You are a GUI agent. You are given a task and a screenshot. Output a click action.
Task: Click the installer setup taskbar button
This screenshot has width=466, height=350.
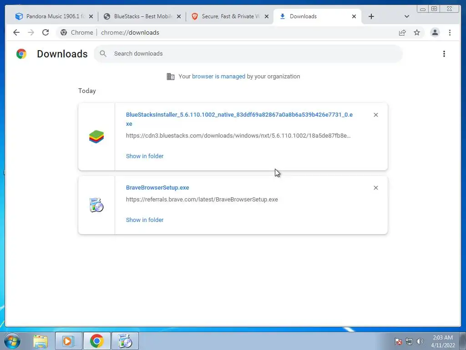125,341
